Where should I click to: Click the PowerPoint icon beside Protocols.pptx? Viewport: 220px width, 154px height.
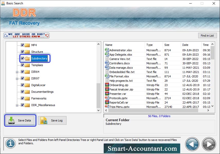coord(107,98)
